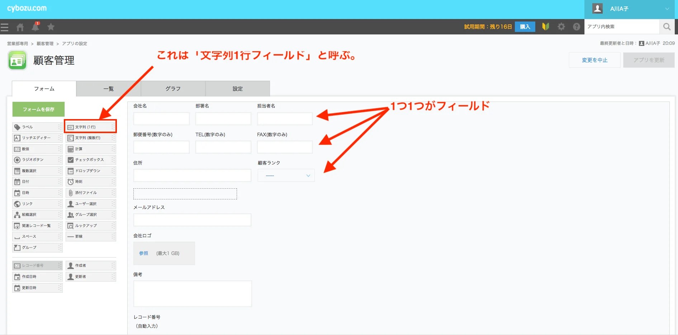678x335 pixels.
Task: Click the favorites star icon
Action: click(51, 27)
